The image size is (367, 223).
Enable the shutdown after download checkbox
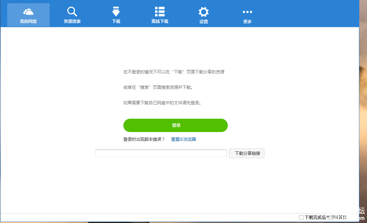[301, 217]
